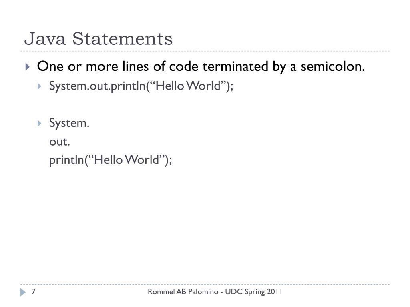
Task: Click the footer text "Rommel AB Palomino"
Action: (183, 292)
